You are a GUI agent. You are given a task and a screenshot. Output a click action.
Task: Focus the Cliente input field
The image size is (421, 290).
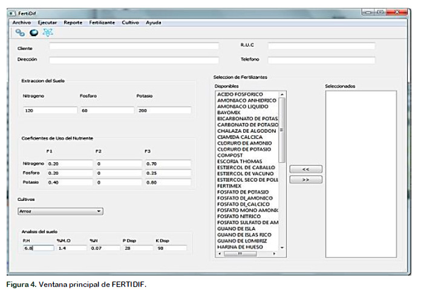[x=134, y=46]
